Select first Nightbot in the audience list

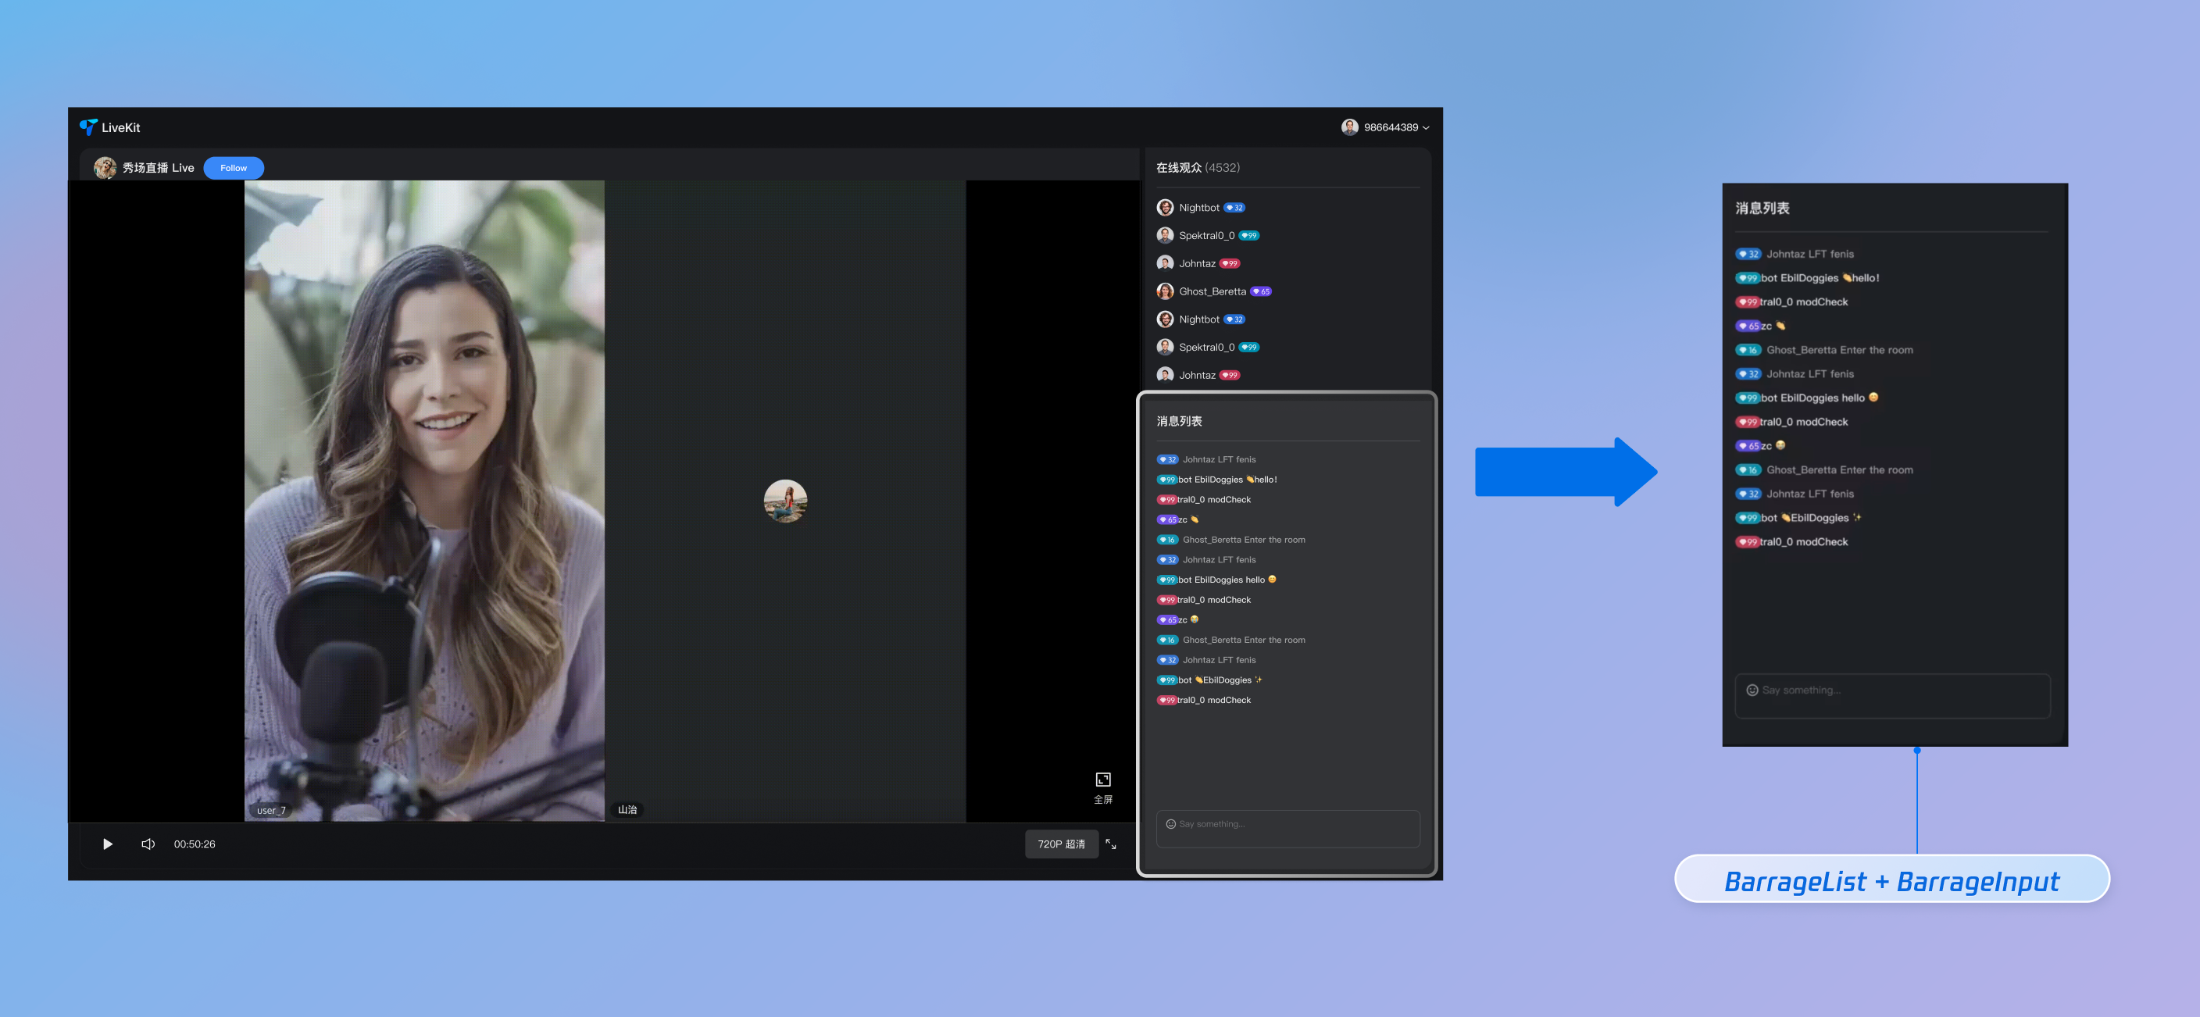1198,208
